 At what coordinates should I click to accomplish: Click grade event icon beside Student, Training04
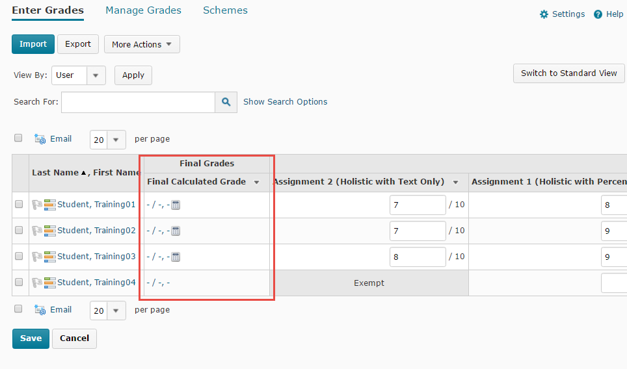(49, 283)
